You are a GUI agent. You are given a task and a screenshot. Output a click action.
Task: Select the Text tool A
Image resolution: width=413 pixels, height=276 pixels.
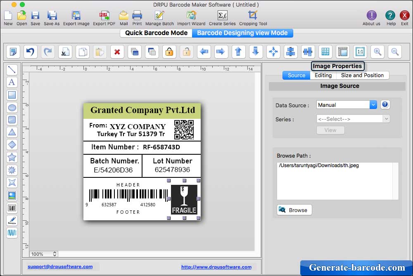(12, 82)
